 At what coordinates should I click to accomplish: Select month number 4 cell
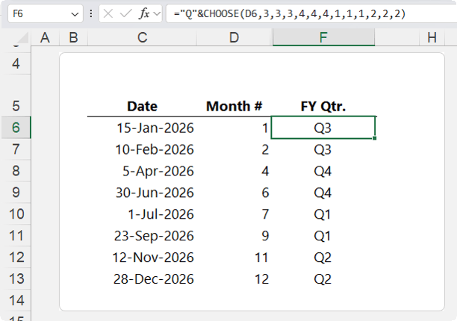pos(234,171)
